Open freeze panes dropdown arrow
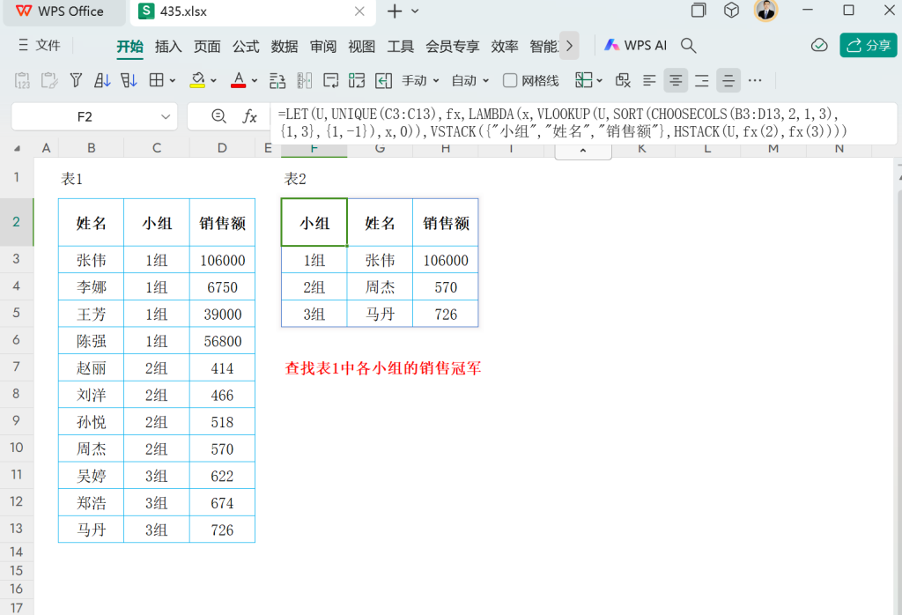Screen dimensions: 902x615 (599, 81)
